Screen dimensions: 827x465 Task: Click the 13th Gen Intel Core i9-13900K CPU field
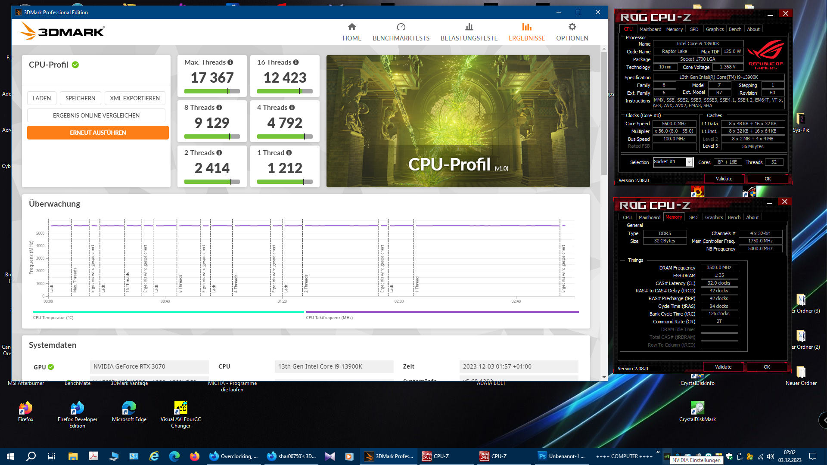[x=334, y=366]
